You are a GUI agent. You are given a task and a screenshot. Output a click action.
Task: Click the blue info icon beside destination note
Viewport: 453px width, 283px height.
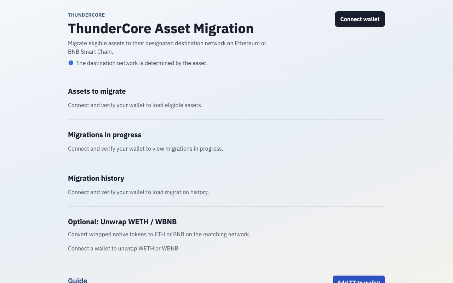tap(71, 63)
